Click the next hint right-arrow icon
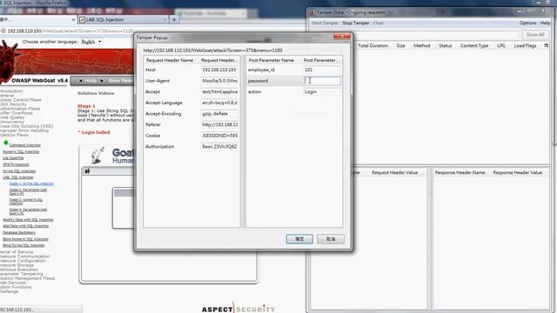557x313 pixels. (102, 81)
